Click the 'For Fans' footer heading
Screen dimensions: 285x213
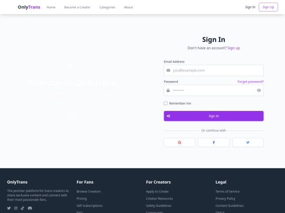(85, 182)
